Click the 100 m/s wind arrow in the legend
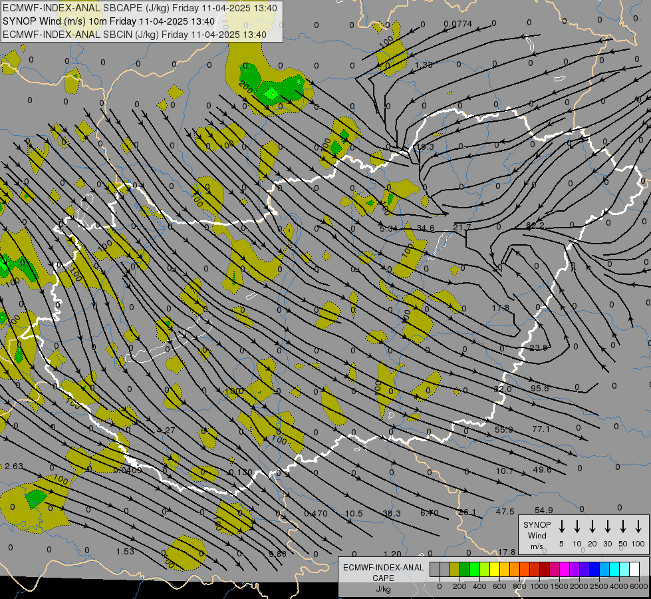 point(638,526)
